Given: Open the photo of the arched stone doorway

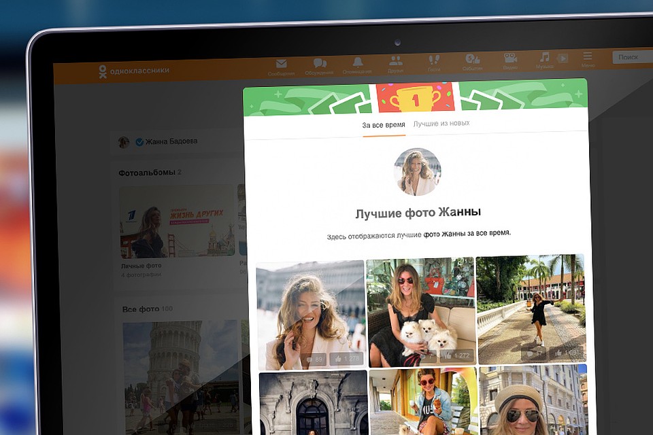Looking at the screenshot, I should [x=313, y=403].
